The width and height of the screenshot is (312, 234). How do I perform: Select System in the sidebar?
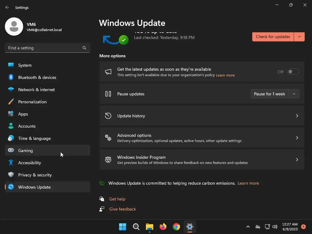pyautogui.click(x=47, y=65)
